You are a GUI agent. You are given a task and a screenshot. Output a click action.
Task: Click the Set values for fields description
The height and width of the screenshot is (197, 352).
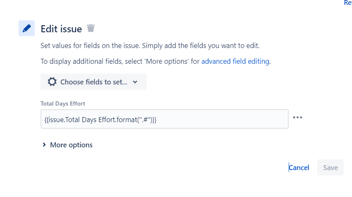point(150,46)
